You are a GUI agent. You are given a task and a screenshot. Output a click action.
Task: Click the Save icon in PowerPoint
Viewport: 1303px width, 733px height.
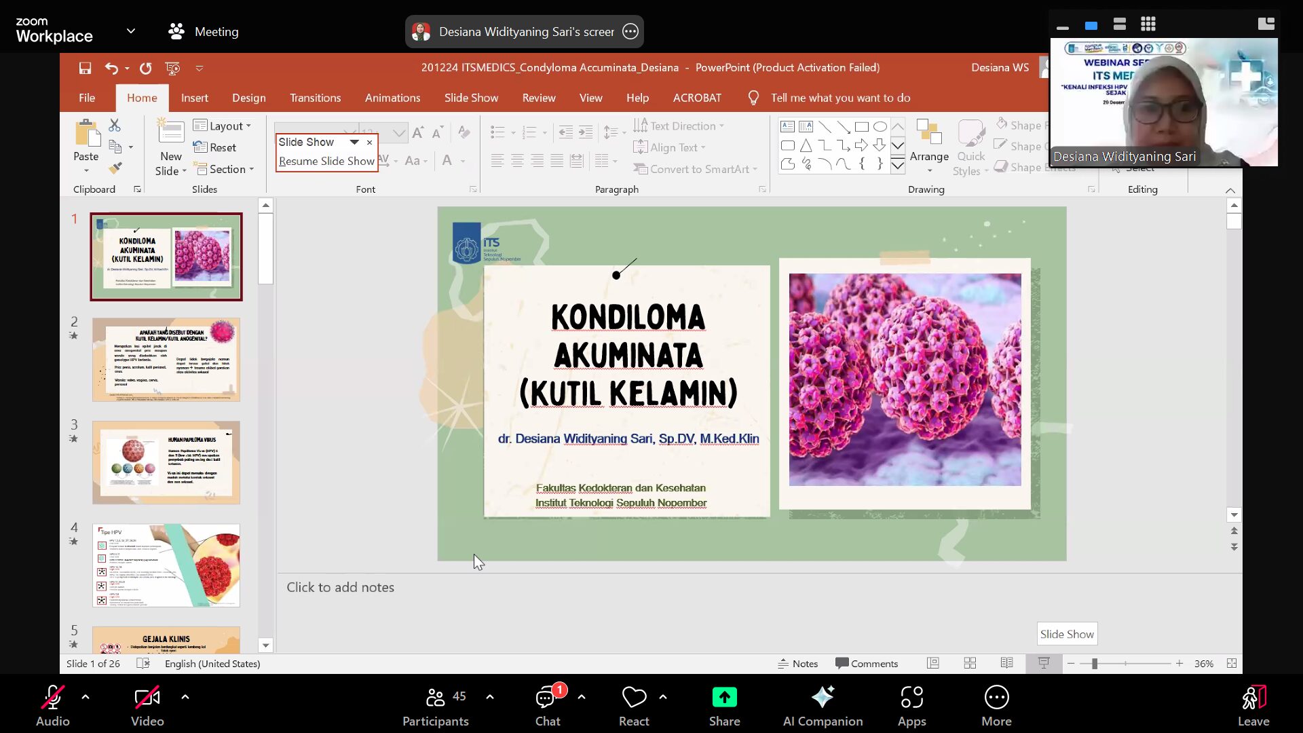pyautogui.click(x=85, y=68)
